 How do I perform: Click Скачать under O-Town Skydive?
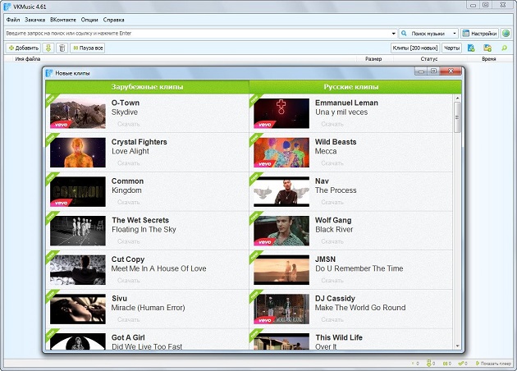129,124
